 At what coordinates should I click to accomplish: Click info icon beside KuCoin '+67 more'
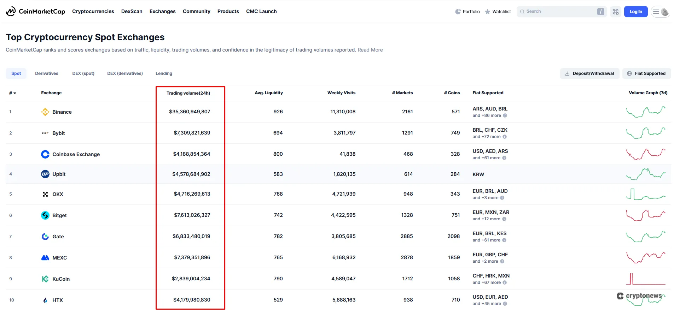click(505, 282)
